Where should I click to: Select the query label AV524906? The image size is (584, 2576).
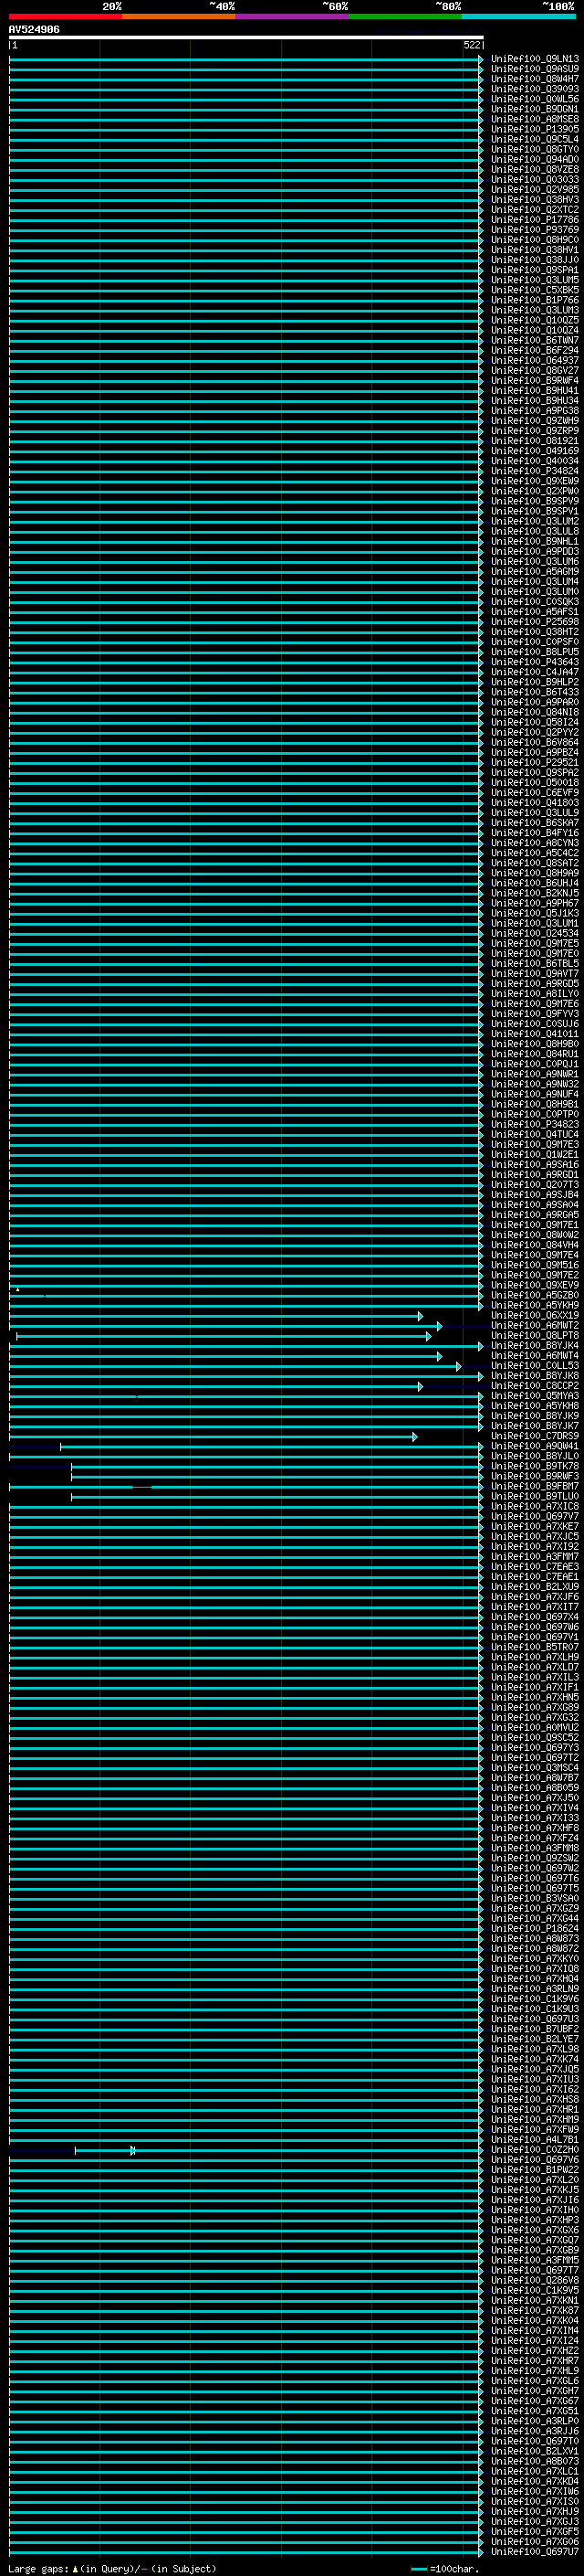[x=34, y=30]
